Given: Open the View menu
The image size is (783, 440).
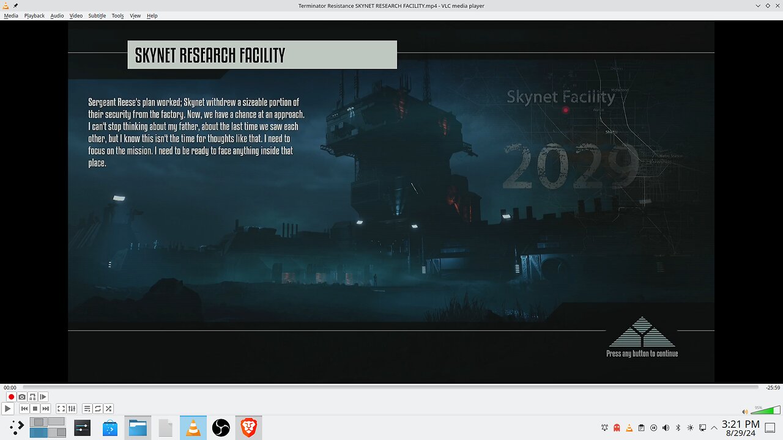Looking at the screenshot, I should point(135,16).
